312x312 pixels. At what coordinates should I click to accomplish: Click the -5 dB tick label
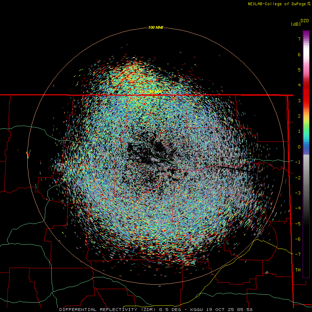click(x=298, y=224)
